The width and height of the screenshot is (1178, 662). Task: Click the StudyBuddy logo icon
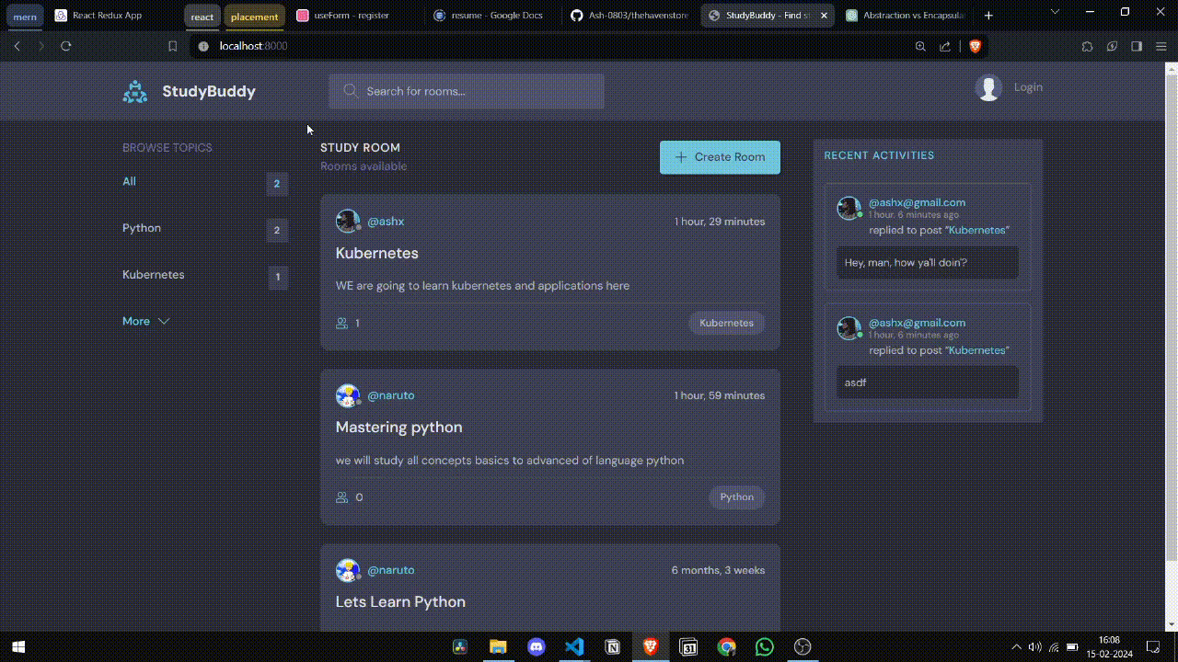coord(135,91)
